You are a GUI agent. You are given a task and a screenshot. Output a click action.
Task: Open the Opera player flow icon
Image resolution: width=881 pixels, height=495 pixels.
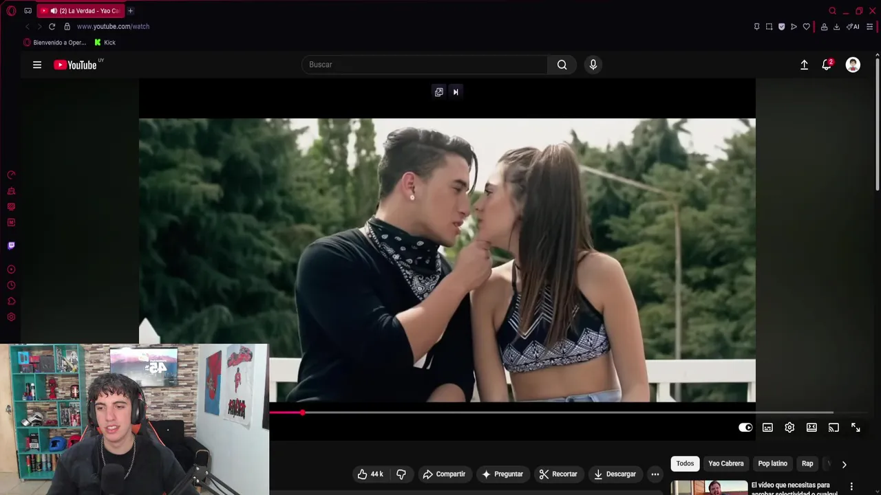794,27
